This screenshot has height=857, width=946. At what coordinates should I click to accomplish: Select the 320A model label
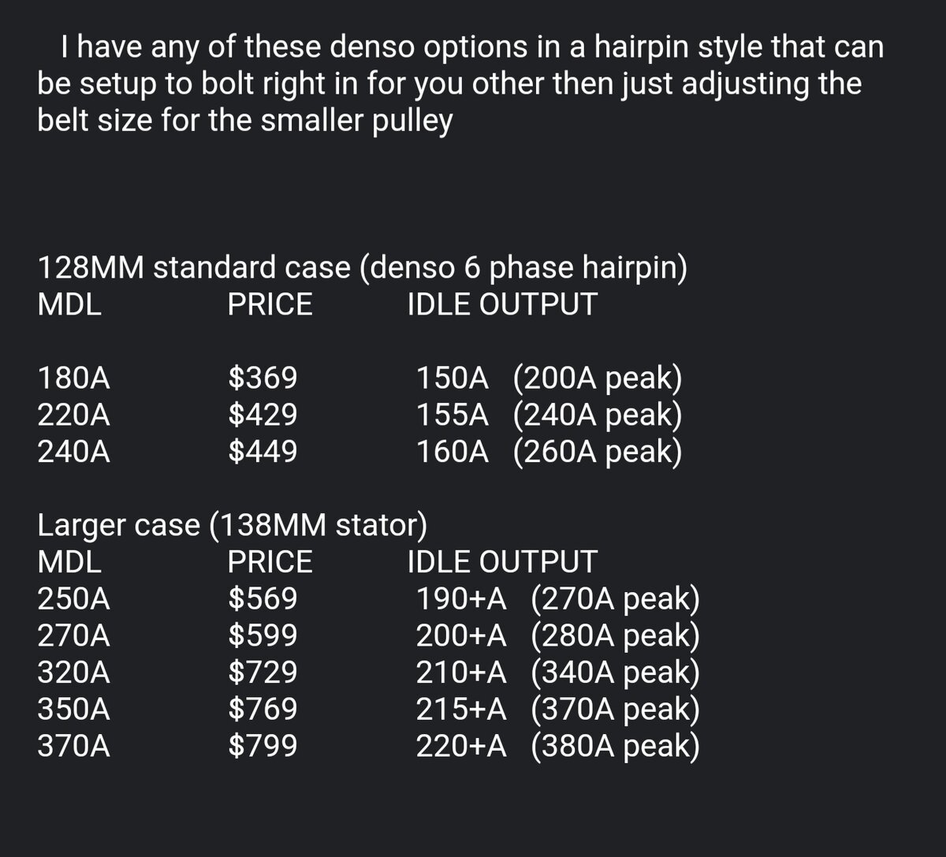pyautogui.click(x=74, y=673)
